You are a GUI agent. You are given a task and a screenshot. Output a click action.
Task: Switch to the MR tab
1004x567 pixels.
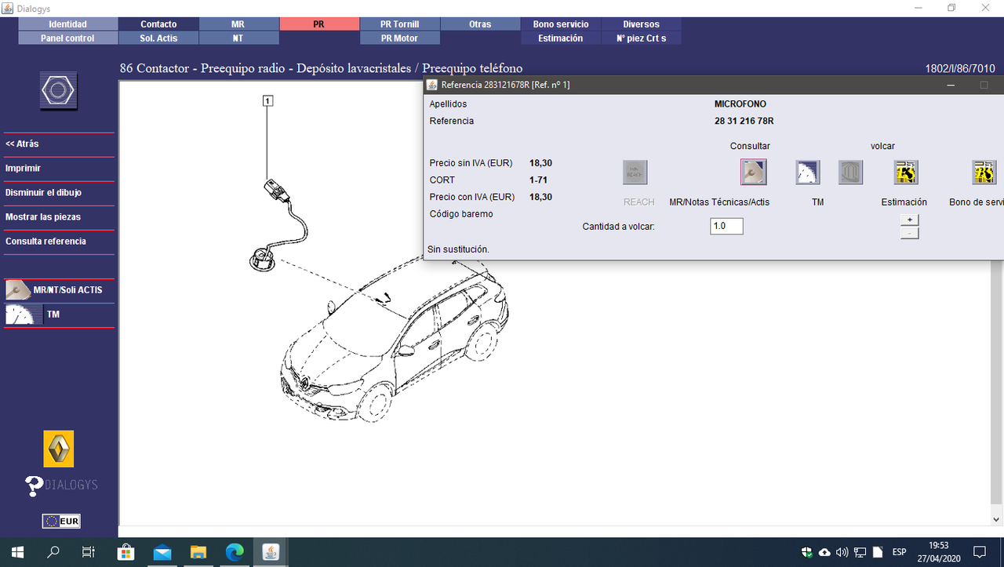238,24
